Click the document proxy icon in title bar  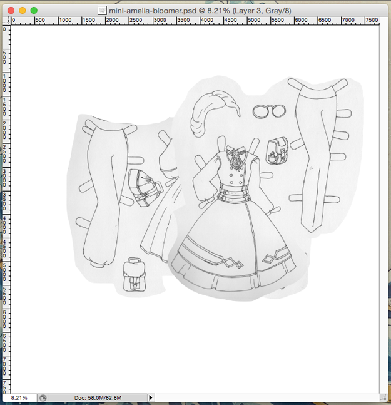pyautogui.click(x=102, y=11)
